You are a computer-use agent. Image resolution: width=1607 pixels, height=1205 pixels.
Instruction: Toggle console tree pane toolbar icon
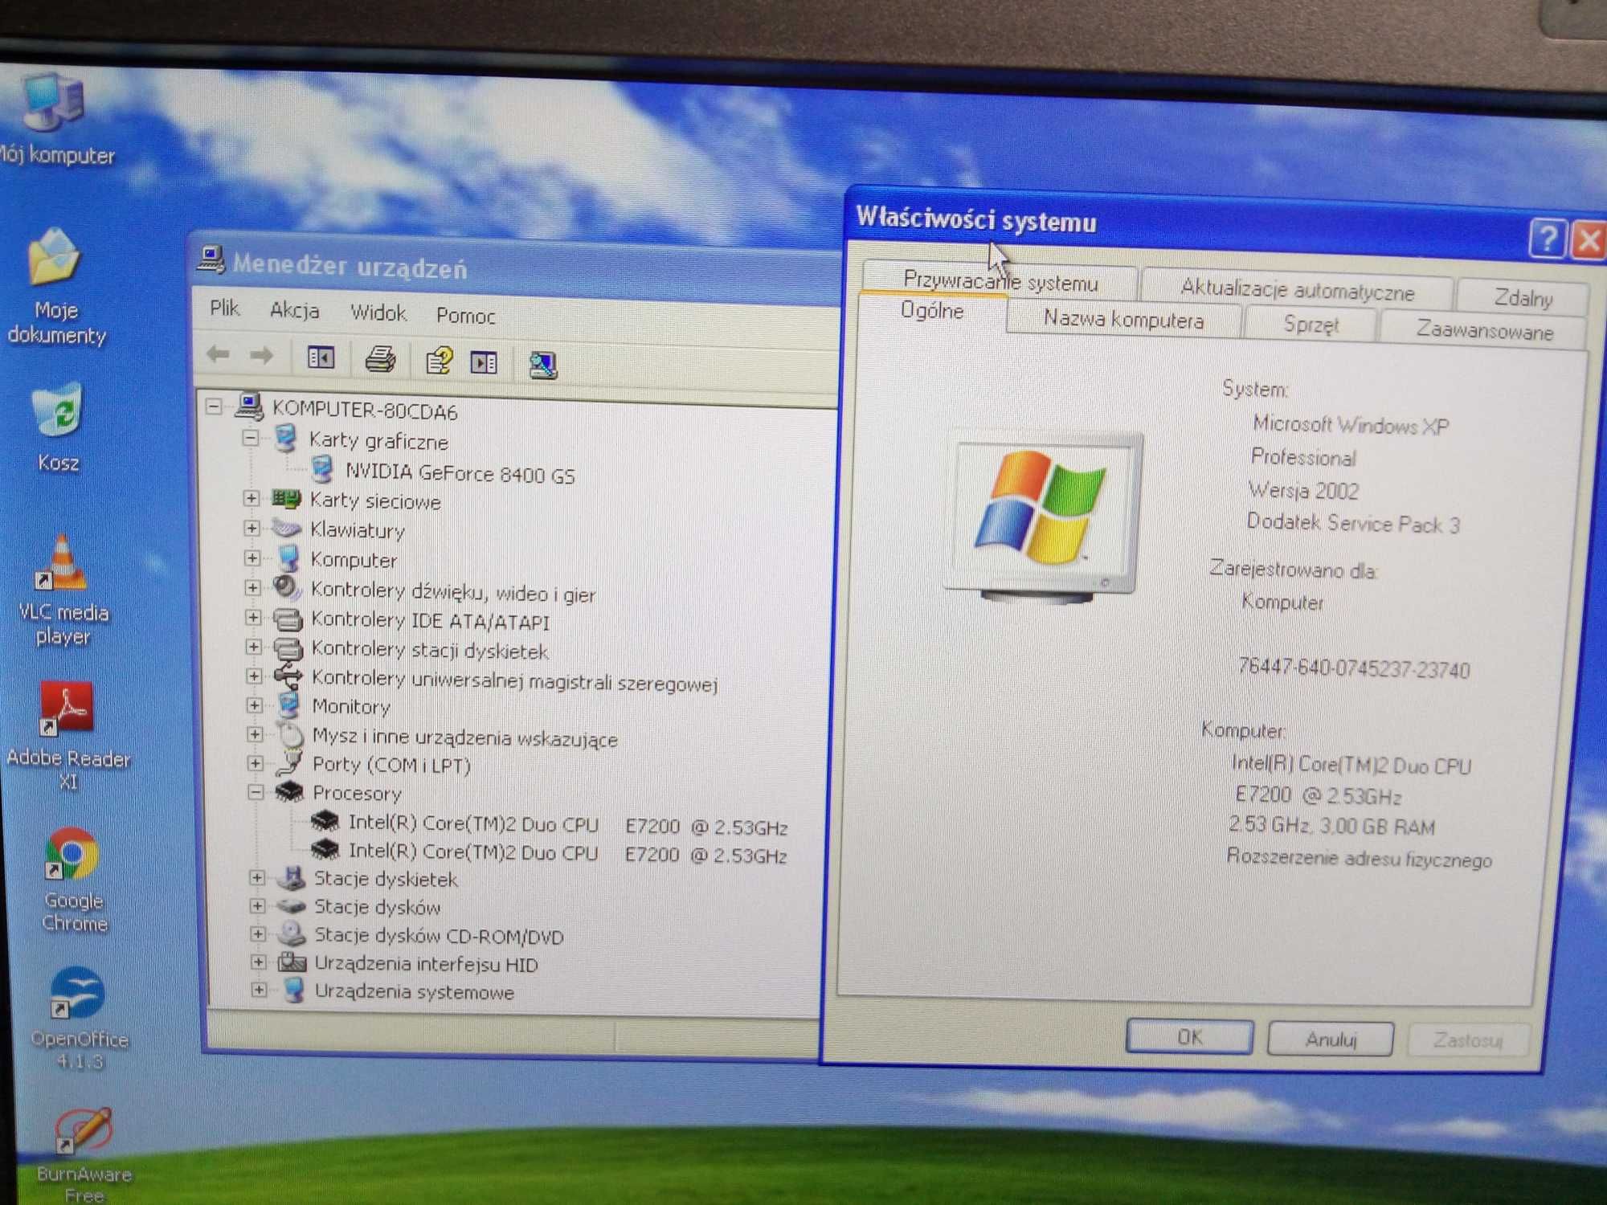(321, 357)
